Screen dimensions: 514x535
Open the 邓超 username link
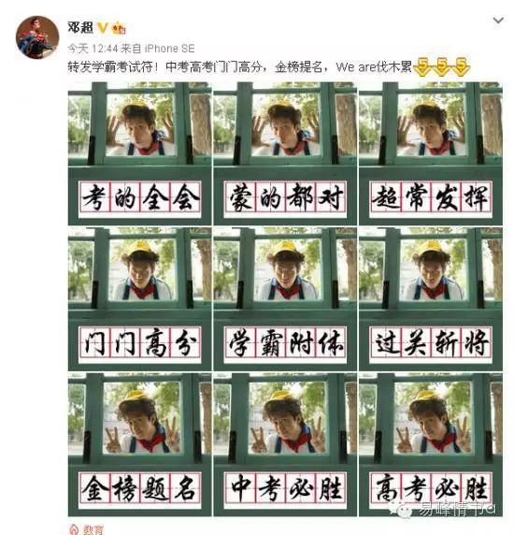[x=80, y=27]
